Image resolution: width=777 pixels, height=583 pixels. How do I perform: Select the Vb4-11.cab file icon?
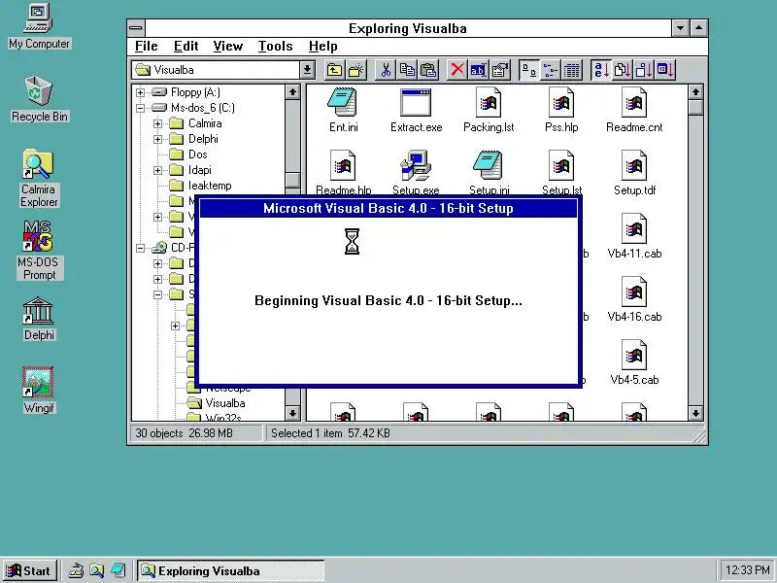point(634,236)
